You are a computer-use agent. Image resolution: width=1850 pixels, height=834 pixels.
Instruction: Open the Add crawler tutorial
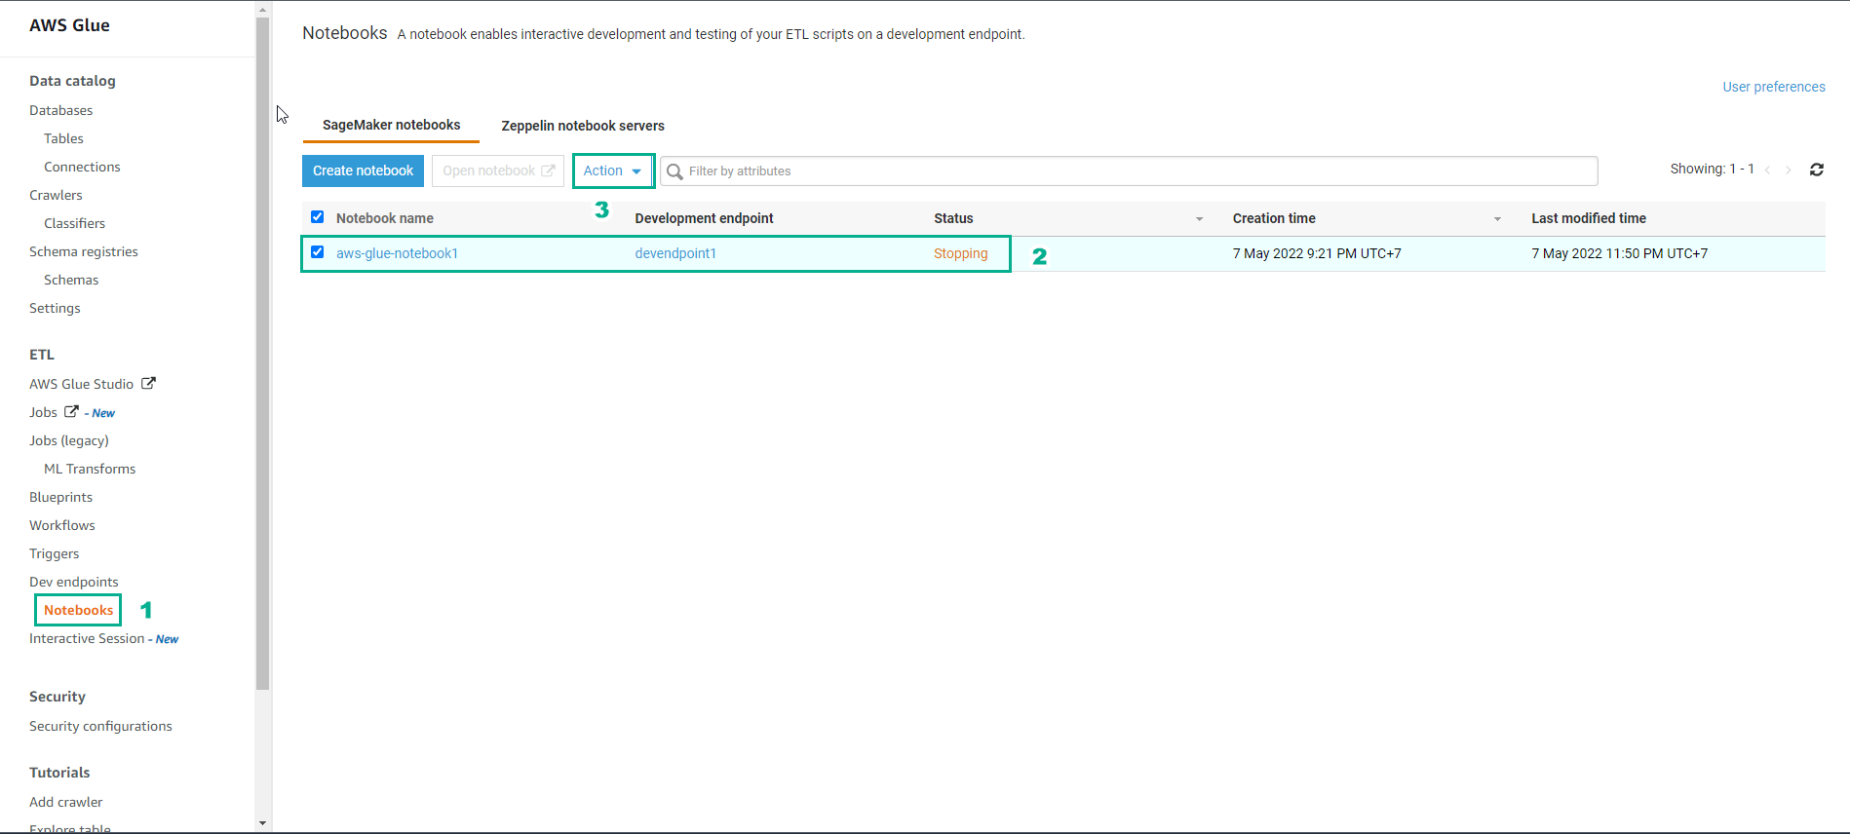point(65,802)
